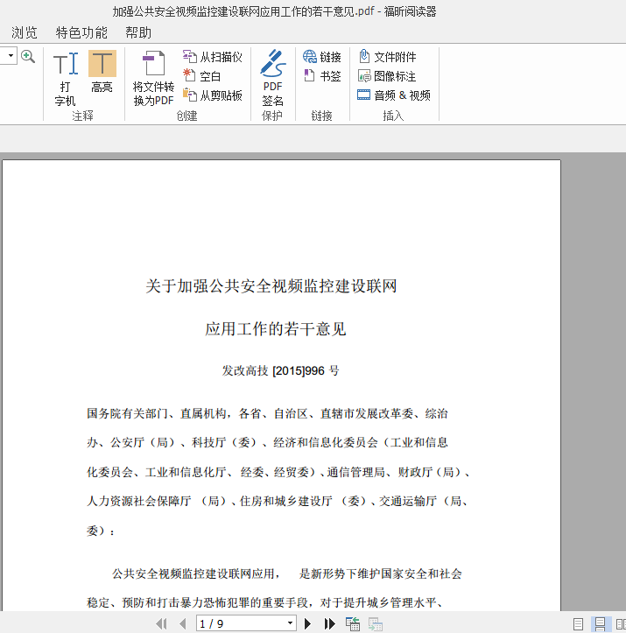Open the 帮助 menu tab
Screen dimensions: 626x633
(x=138, y=32)
